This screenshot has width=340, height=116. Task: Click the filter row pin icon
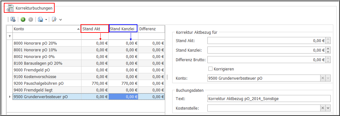10,36
